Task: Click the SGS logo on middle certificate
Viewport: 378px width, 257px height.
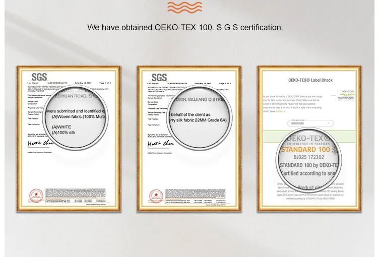Action: click(x=159, y=78)
